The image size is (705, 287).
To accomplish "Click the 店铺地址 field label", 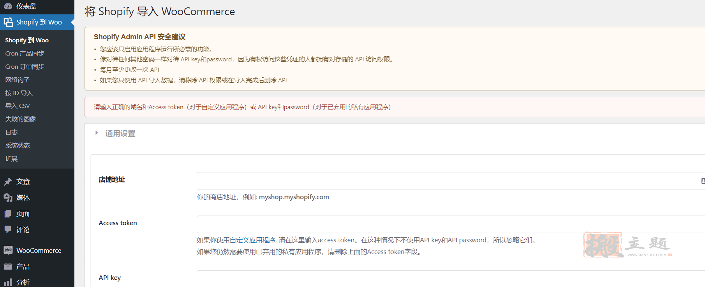I will (x=112, y=179).
